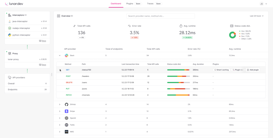Click the Stripe provider icon

[66, 111]
